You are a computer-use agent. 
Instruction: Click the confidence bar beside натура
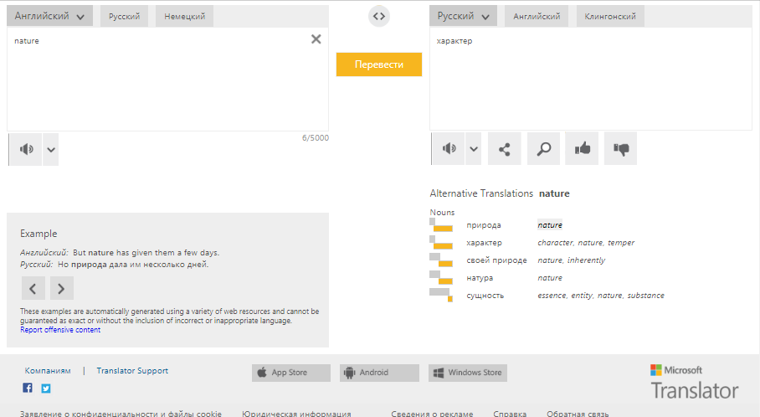point(441,278)
